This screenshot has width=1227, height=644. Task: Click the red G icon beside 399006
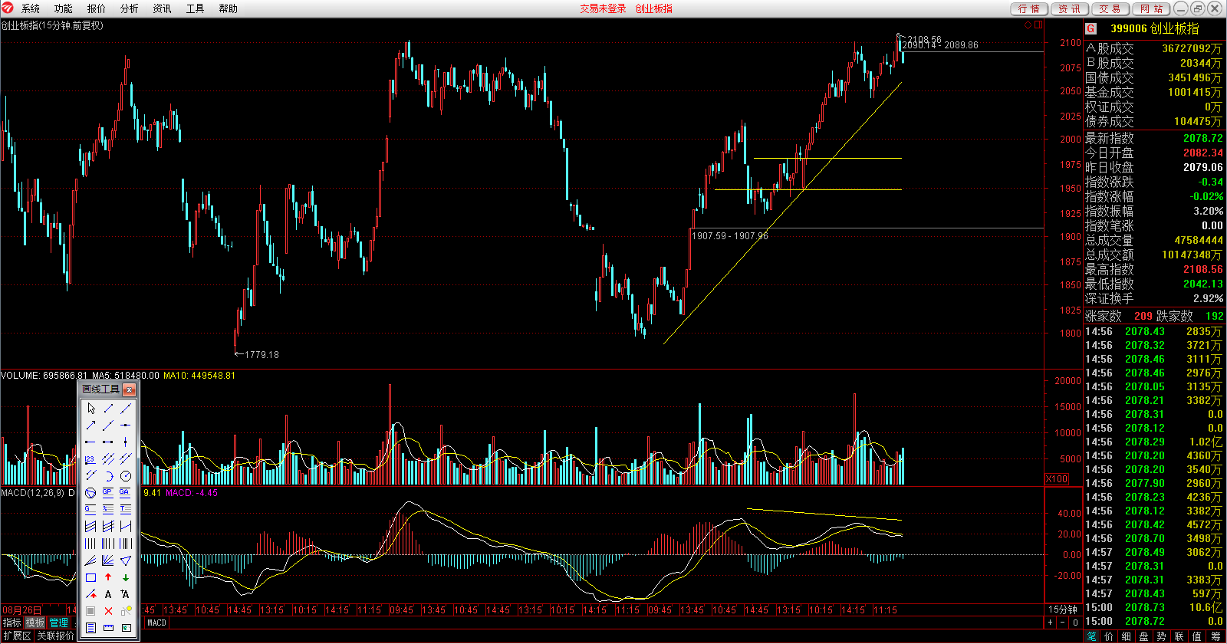click(1091, 29)
